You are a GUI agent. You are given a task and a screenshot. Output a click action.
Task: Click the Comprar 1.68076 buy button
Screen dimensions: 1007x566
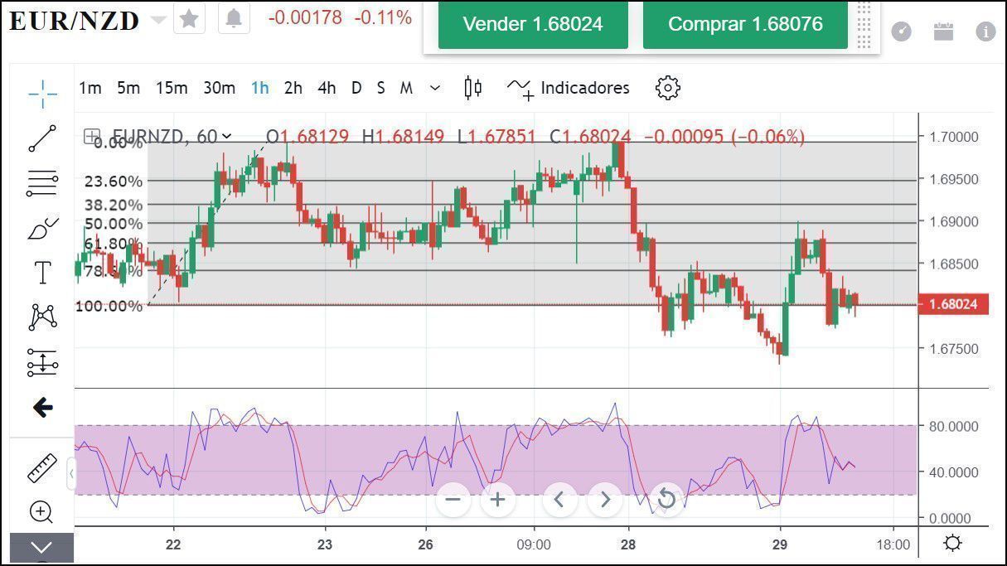tap(743, 25)
